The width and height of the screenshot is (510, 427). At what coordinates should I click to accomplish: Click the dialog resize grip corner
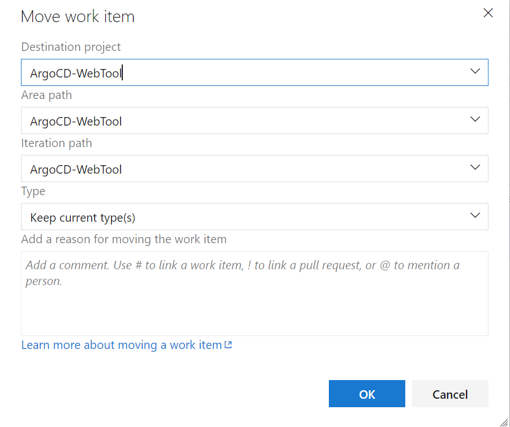tap(504, 421)
